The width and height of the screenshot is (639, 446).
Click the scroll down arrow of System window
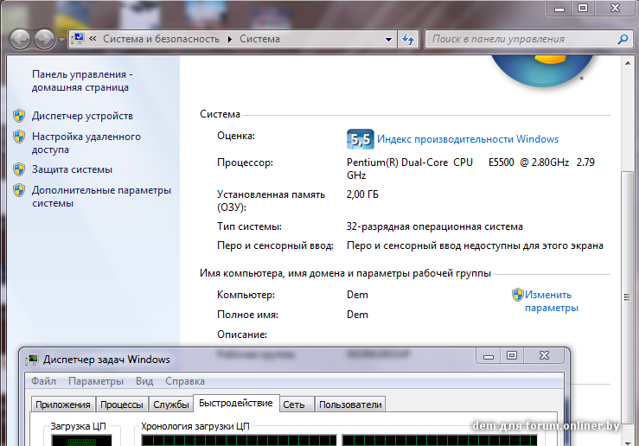(x=628, y=443)
